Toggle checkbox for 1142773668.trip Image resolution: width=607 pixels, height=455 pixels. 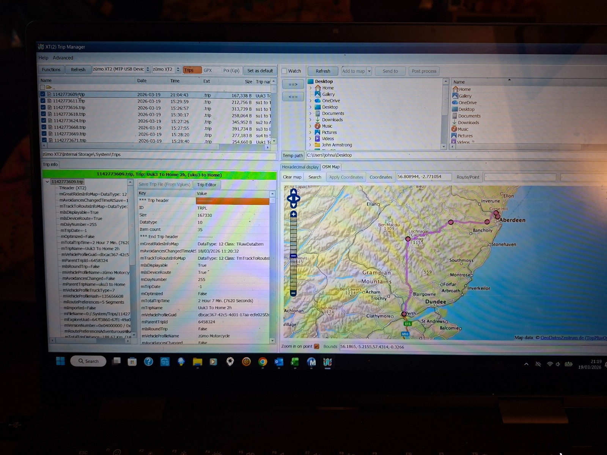click(x=44, y=127)
